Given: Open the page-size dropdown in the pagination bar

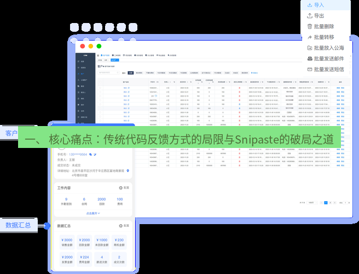Looking at the screenshot, I should pos(312,203).
